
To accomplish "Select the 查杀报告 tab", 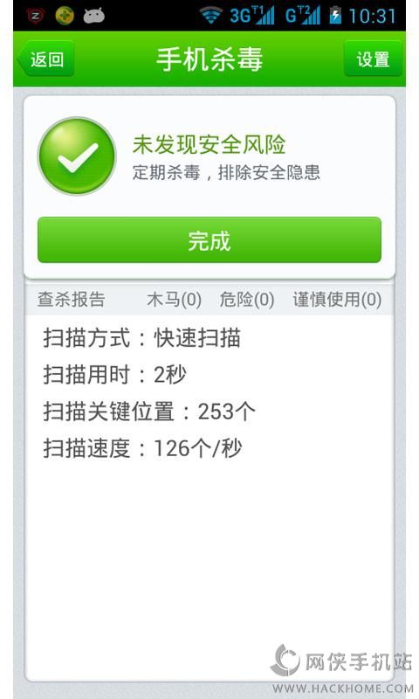I will coord(72,299).
